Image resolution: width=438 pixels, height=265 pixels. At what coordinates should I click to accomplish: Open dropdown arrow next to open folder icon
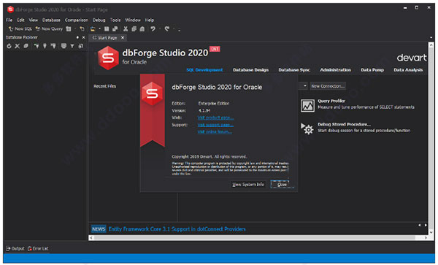99,28
